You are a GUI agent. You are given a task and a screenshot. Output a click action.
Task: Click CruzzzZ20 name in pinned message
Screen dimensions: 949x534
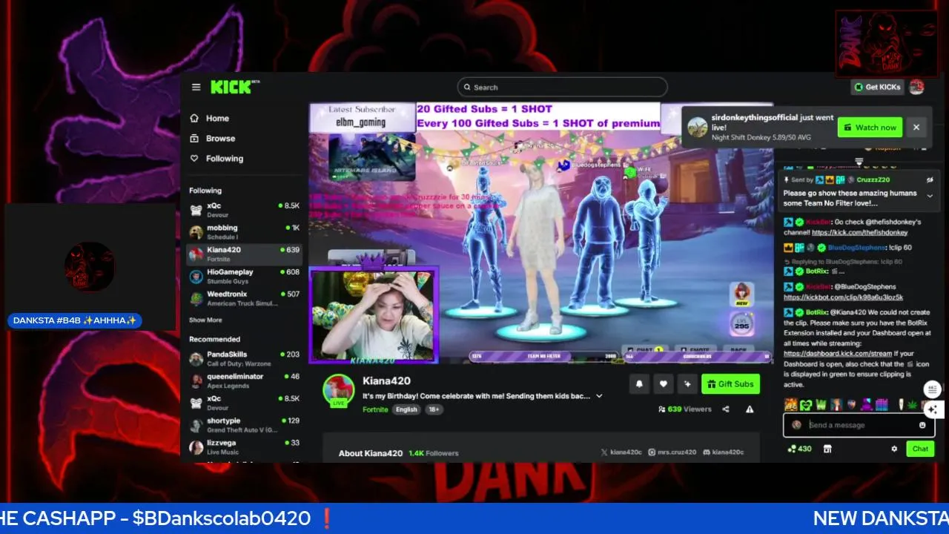click(x=873, y=179)
